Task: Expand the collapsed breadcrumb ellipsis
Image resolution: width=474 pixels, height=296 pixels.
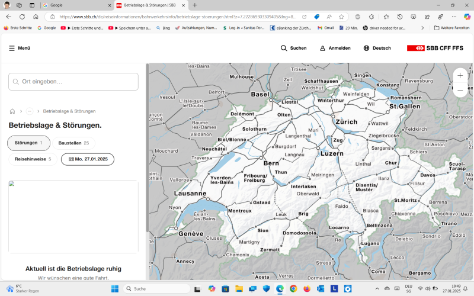Action: (30, 111)
